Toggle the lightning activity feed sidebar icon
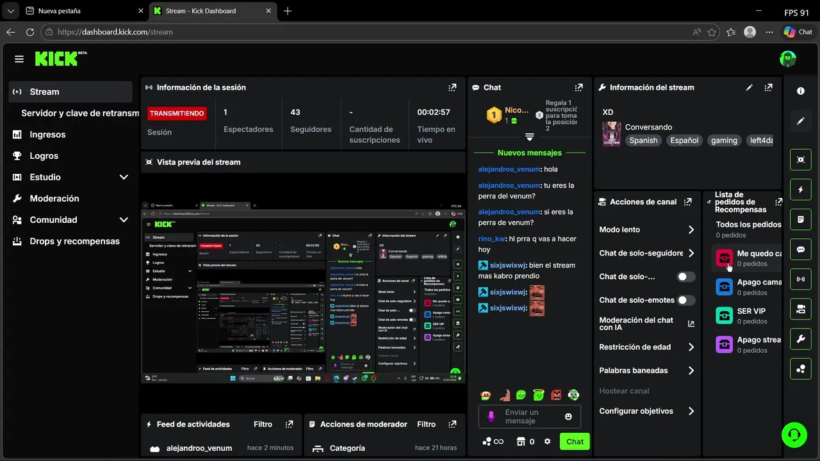 (x=801, y=190)
